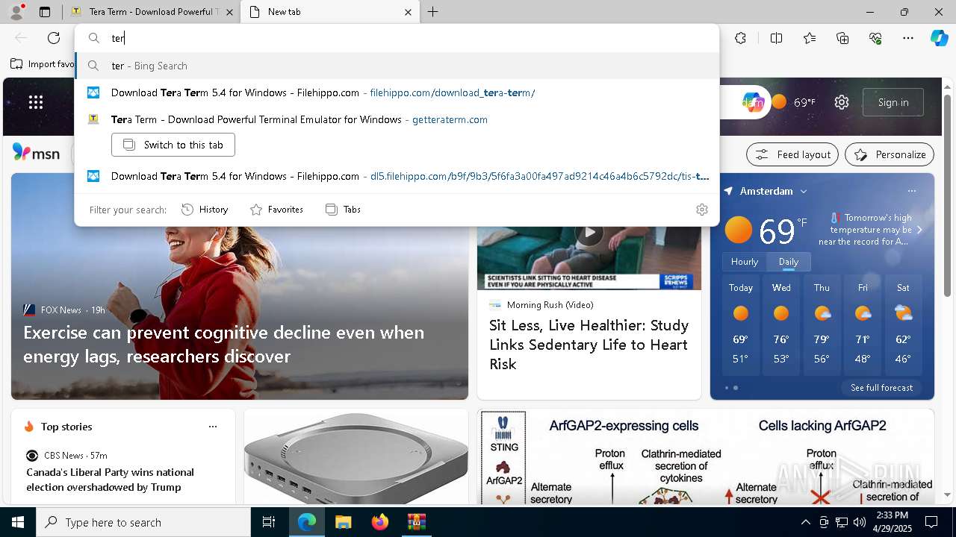Open Favorites star toolbar icon

pyautogui.click(x=810, y=38)
